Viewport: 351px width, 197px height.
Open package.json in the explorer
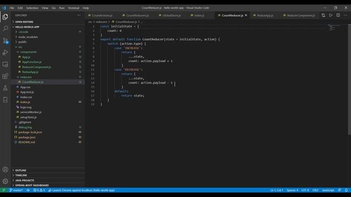pyautogui.click(x=27, y=137)
